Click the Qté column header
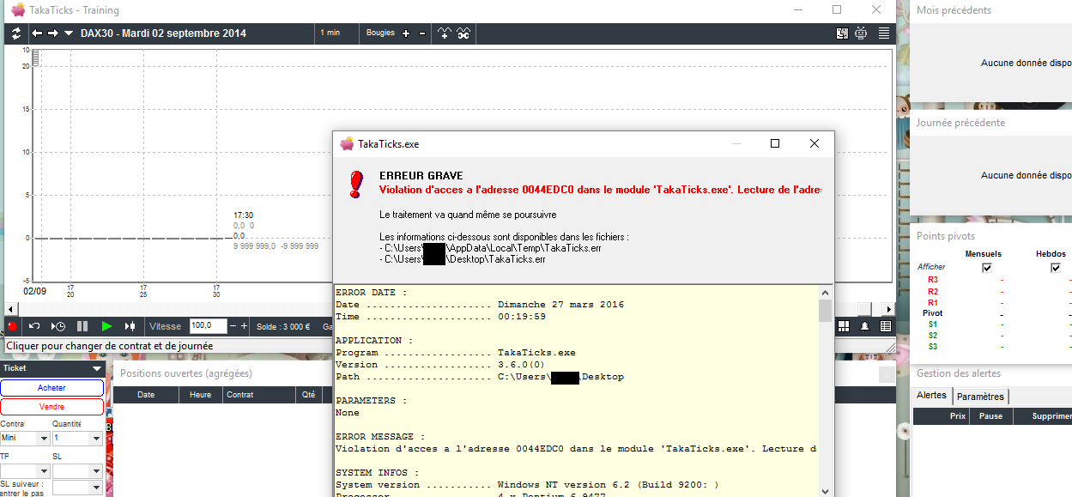 pyautogui.click(x=309, y=395)
